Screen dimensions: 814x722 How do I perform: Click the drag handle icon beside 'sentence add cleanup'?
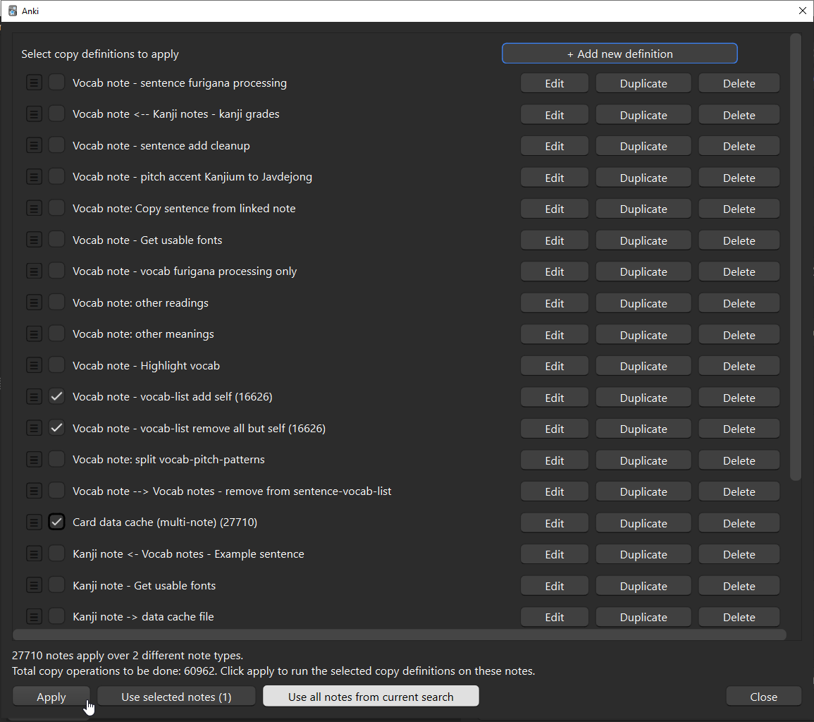pos(34,145)
